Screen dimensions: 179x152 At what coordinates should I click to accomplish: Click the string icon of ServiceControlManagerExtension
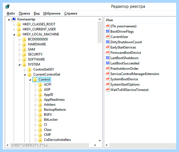107,74
